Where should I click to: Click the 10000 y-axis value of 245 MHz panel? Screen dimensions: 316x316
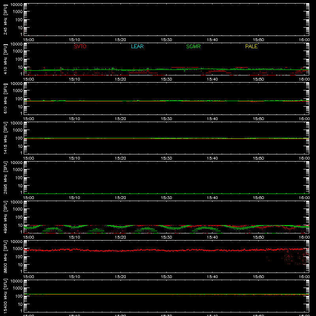point(17,5)
